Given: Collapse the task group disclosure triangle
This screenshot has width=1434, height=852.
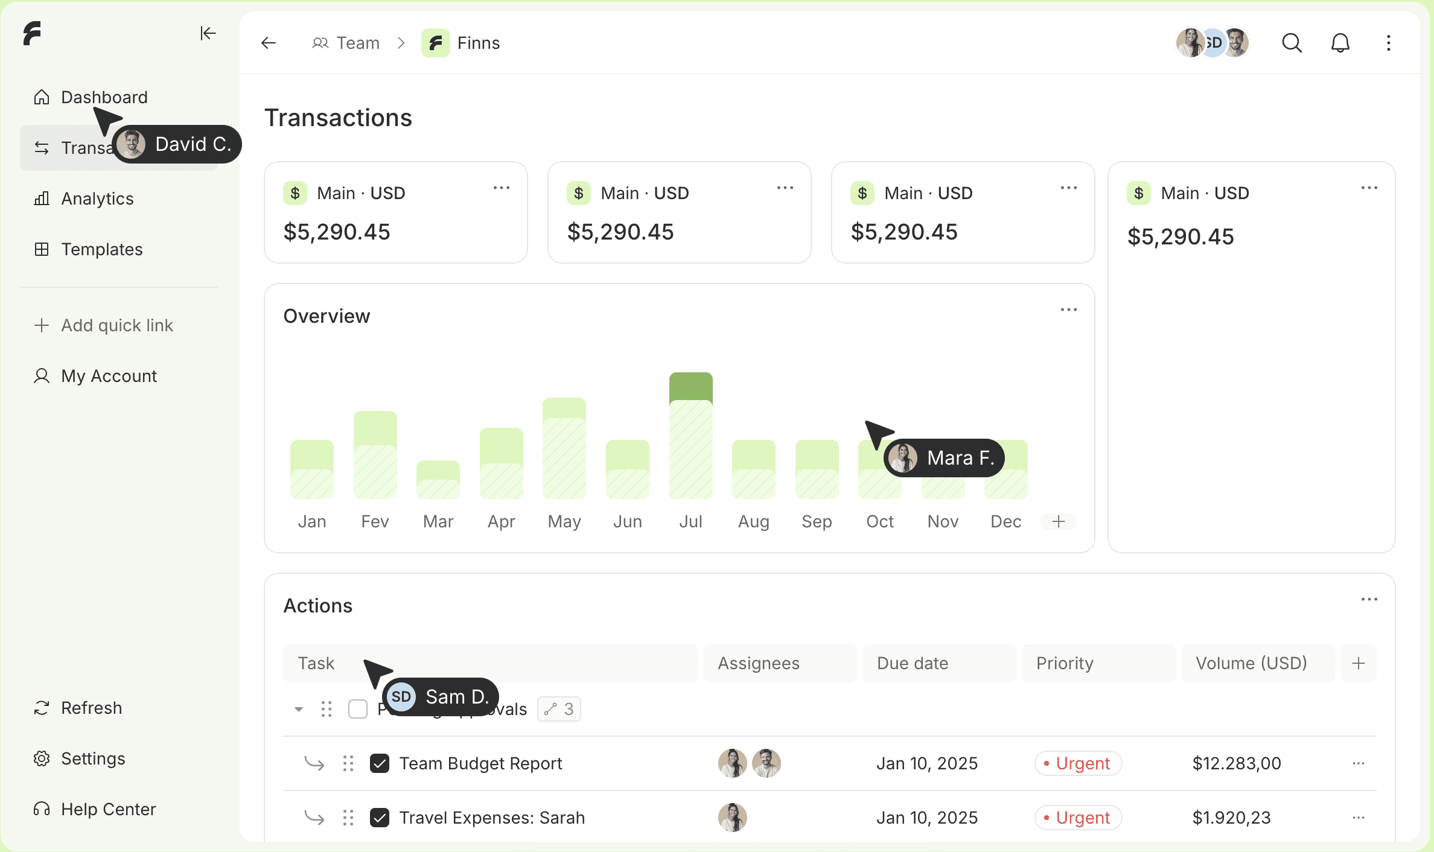Looking at the screenshot, I should 298,709.
